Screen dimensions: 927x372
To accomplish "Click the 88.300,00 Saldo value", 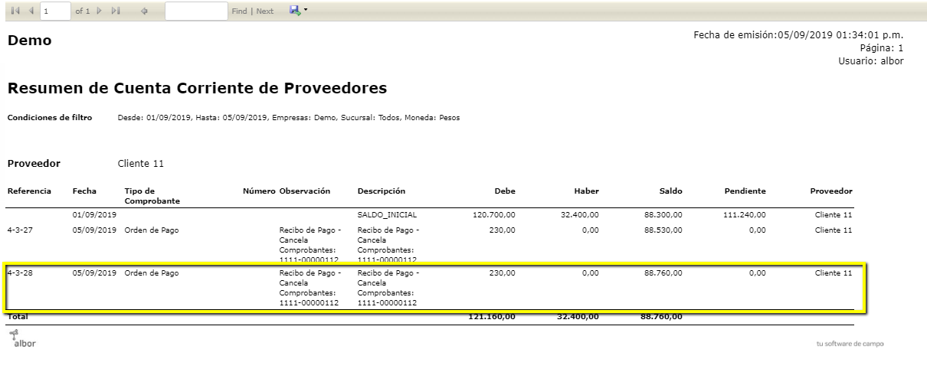I will [x=663, y=215].
